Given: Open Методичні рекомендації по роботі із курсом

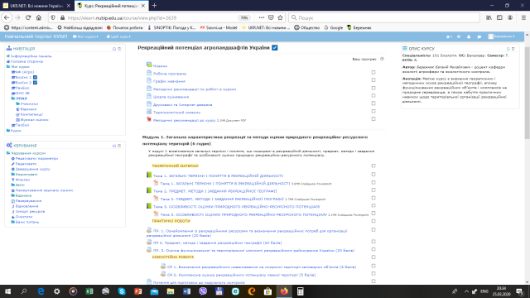Looking at the screenshot, I should click(x=195, y=89).
